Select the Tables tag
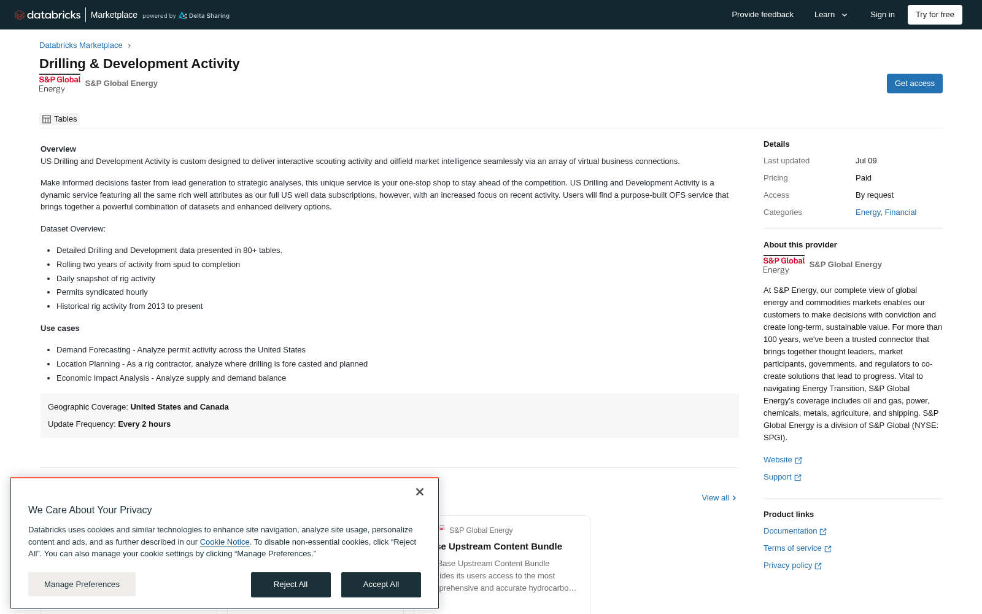The image size is (982, 614). pos(60,119)
